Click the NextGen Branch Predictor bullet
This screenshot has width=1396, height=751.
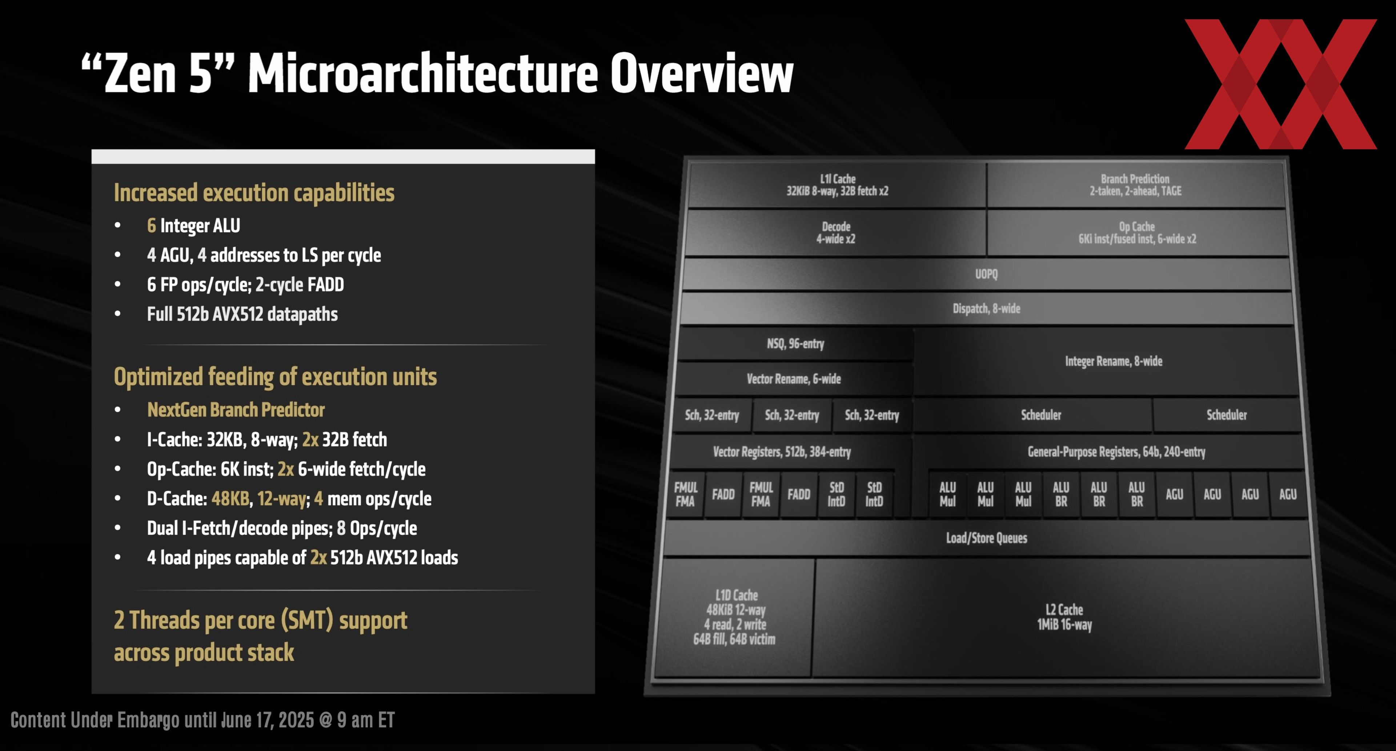236,410
